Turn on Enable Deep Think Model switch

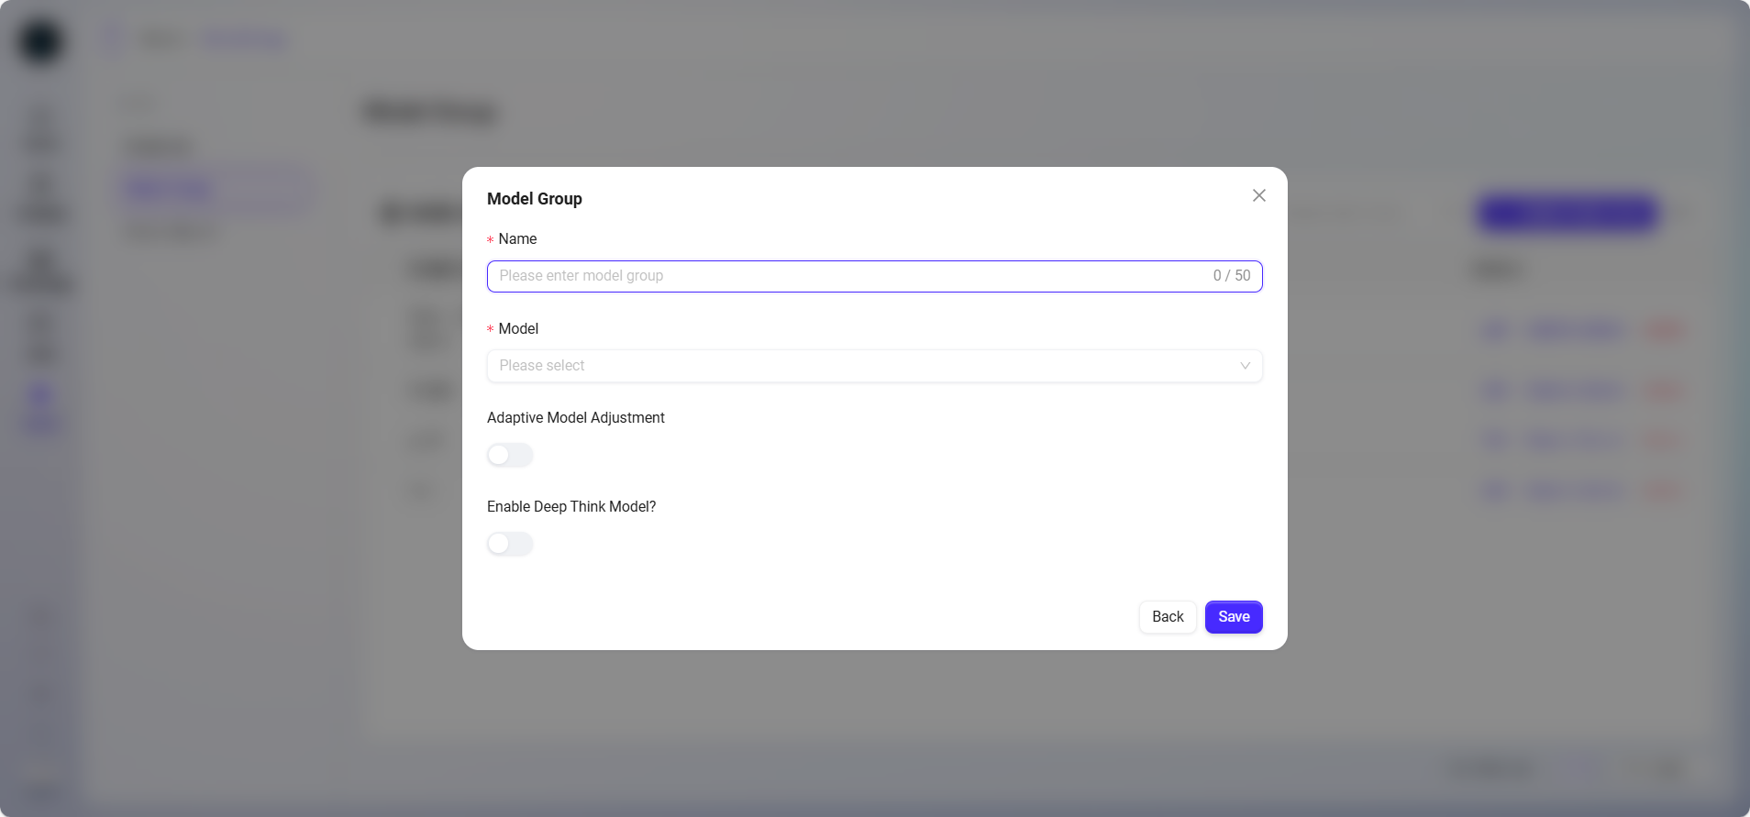coord(510,544)
